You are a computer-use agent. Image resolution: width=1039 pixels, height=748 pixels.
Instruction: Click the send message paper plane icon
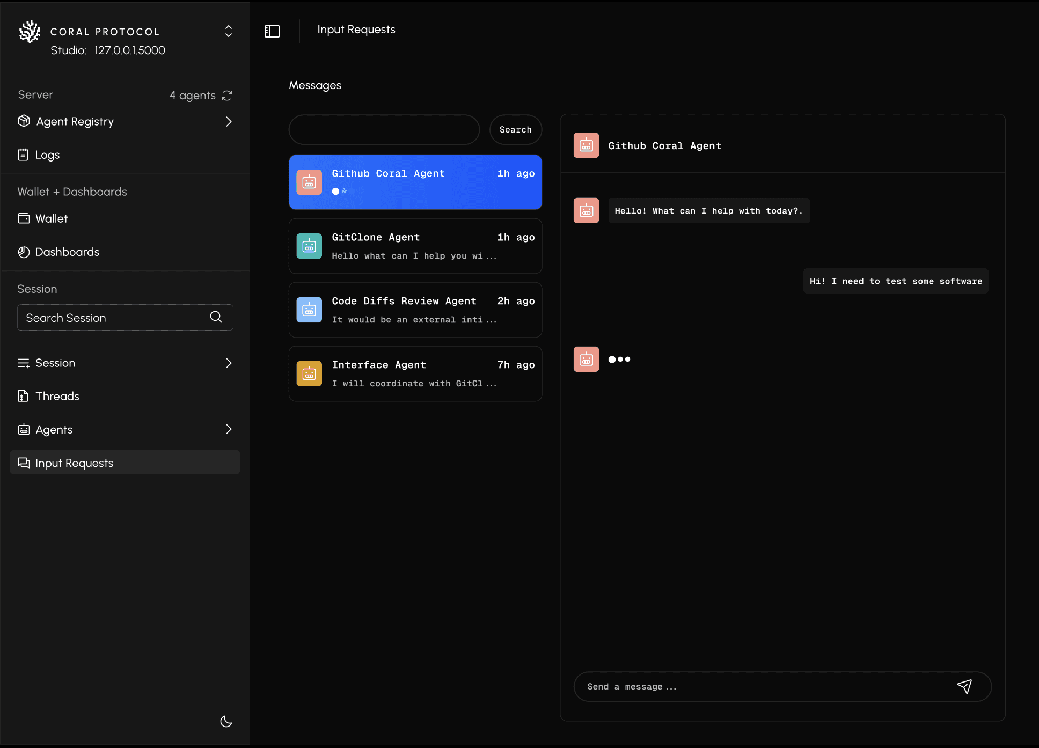[964, 686]
